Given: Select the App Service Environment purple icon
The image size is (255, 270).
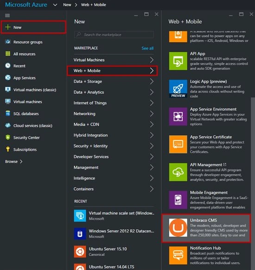Looking at the screenshot, I should [178, 117].
